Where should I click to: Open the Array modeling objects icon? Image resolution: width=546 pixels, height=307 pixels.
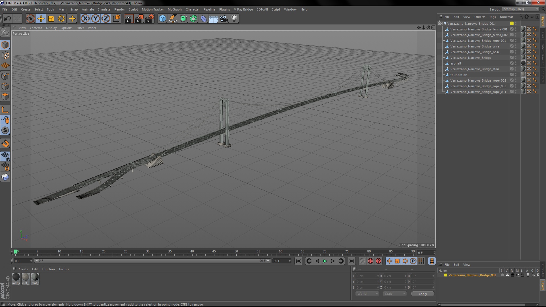(193, 19)
